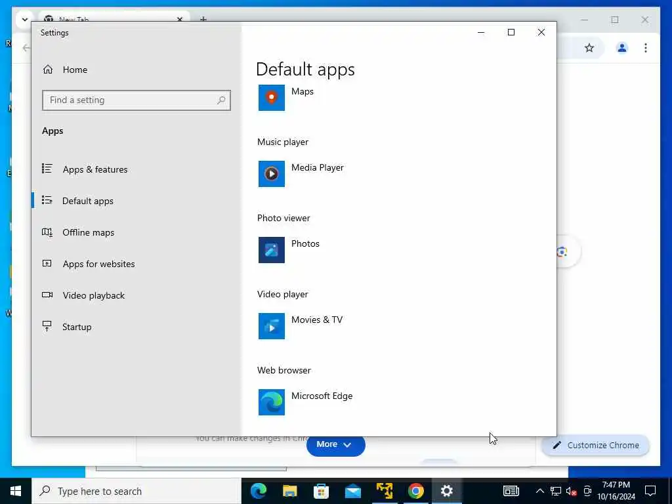Open File Explorer from taskbar
This screenshot has width=672, height=504.
pyautogui.click(x=289, y=491)
